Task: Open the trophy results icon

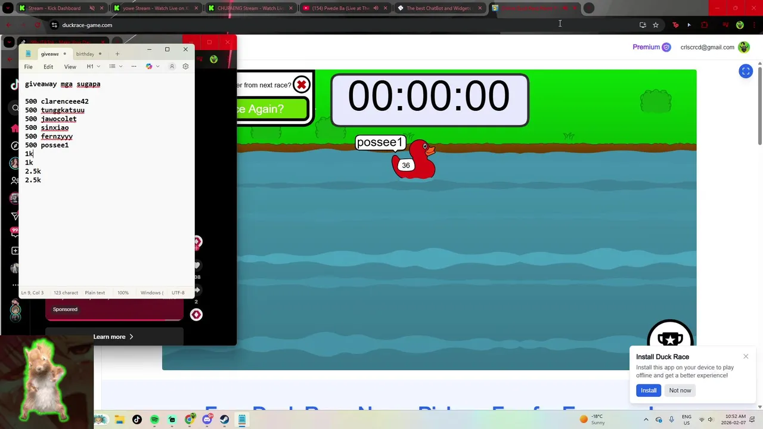Action: point(670,338)
